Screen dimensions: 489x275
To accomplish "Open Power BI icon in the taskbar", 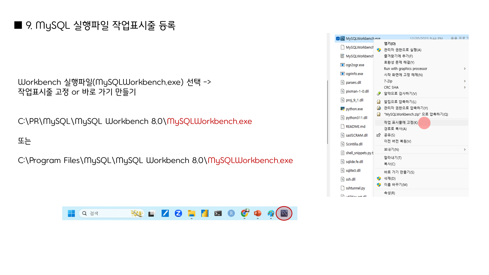I will [x=205, y=213].
